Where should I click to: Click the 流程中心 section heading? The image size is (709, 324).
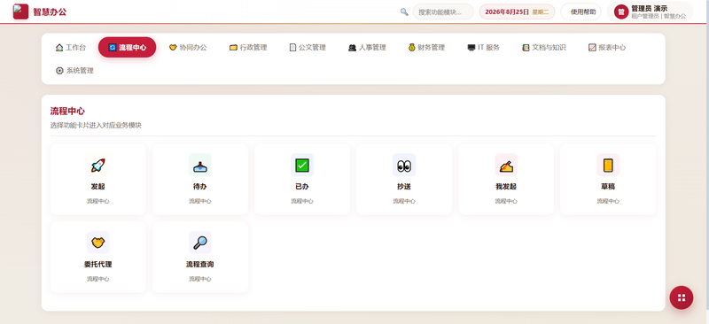[67, 112]
